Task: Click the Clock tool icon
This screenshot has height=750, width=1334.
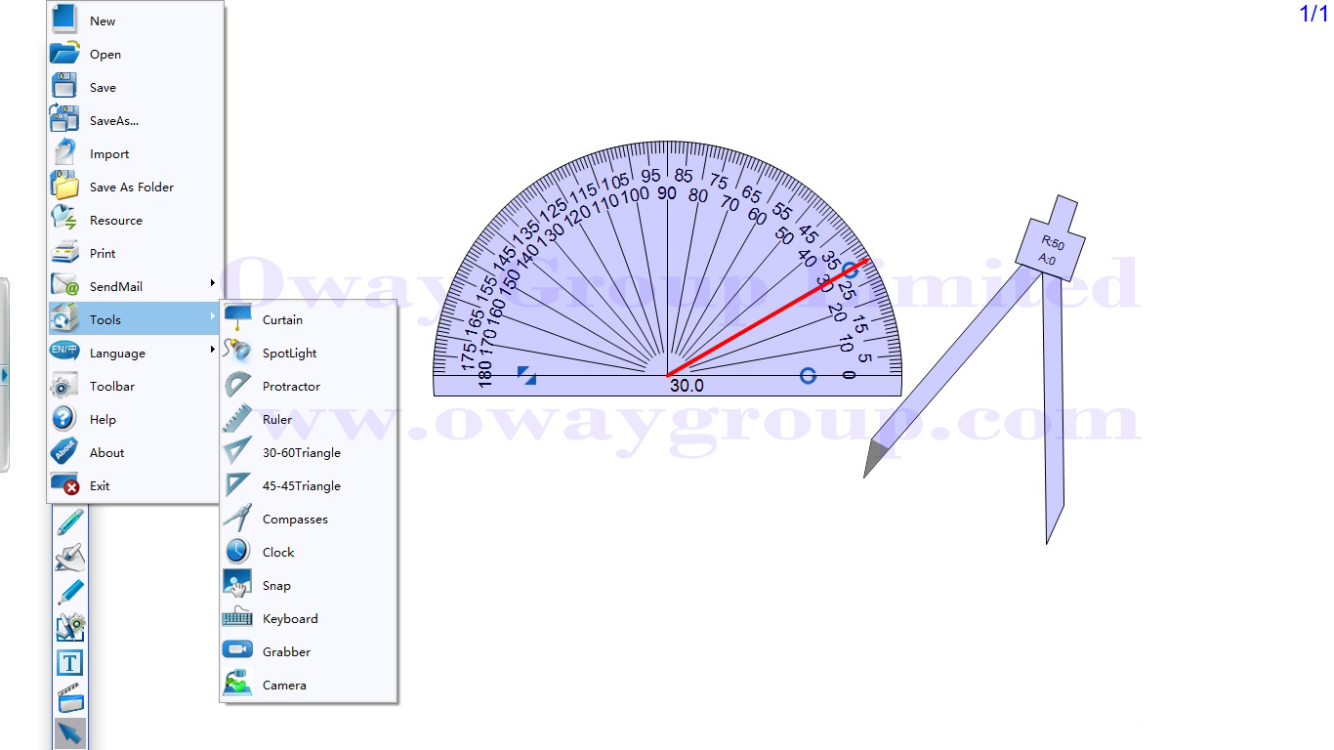Action: coord(237,552)
